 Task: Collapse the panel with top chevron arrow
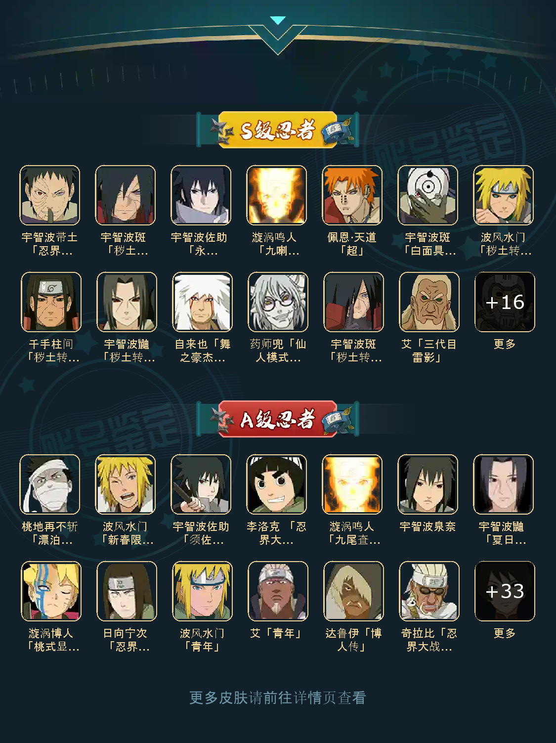point(278,21)
